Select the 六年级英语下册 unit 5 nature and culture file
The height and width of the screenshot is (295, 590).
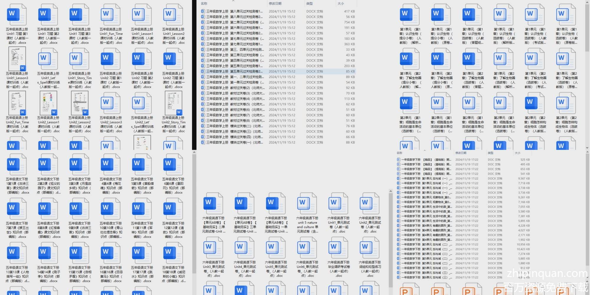point(307,204)
